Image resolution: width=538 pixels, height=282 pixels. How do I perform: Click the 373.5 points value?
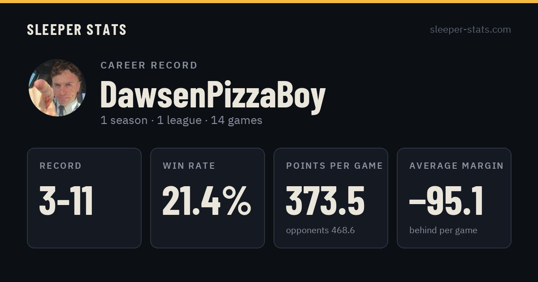coord(325,201)
